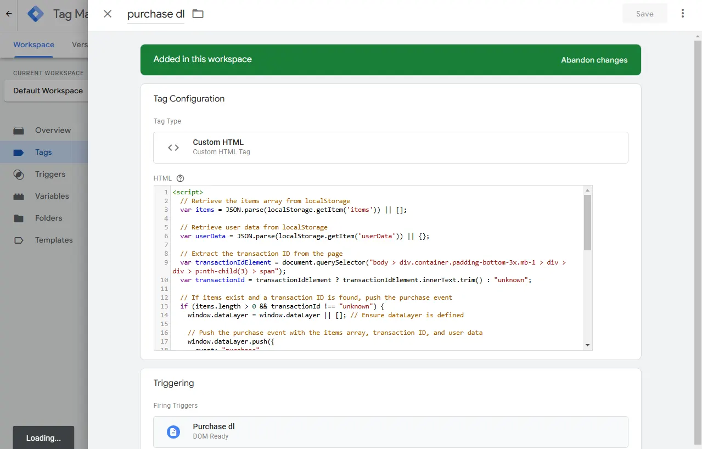The width and height of the screenshot is (702, 449).
Task: Switch to the Workspace tab
Action: [33, 44]
